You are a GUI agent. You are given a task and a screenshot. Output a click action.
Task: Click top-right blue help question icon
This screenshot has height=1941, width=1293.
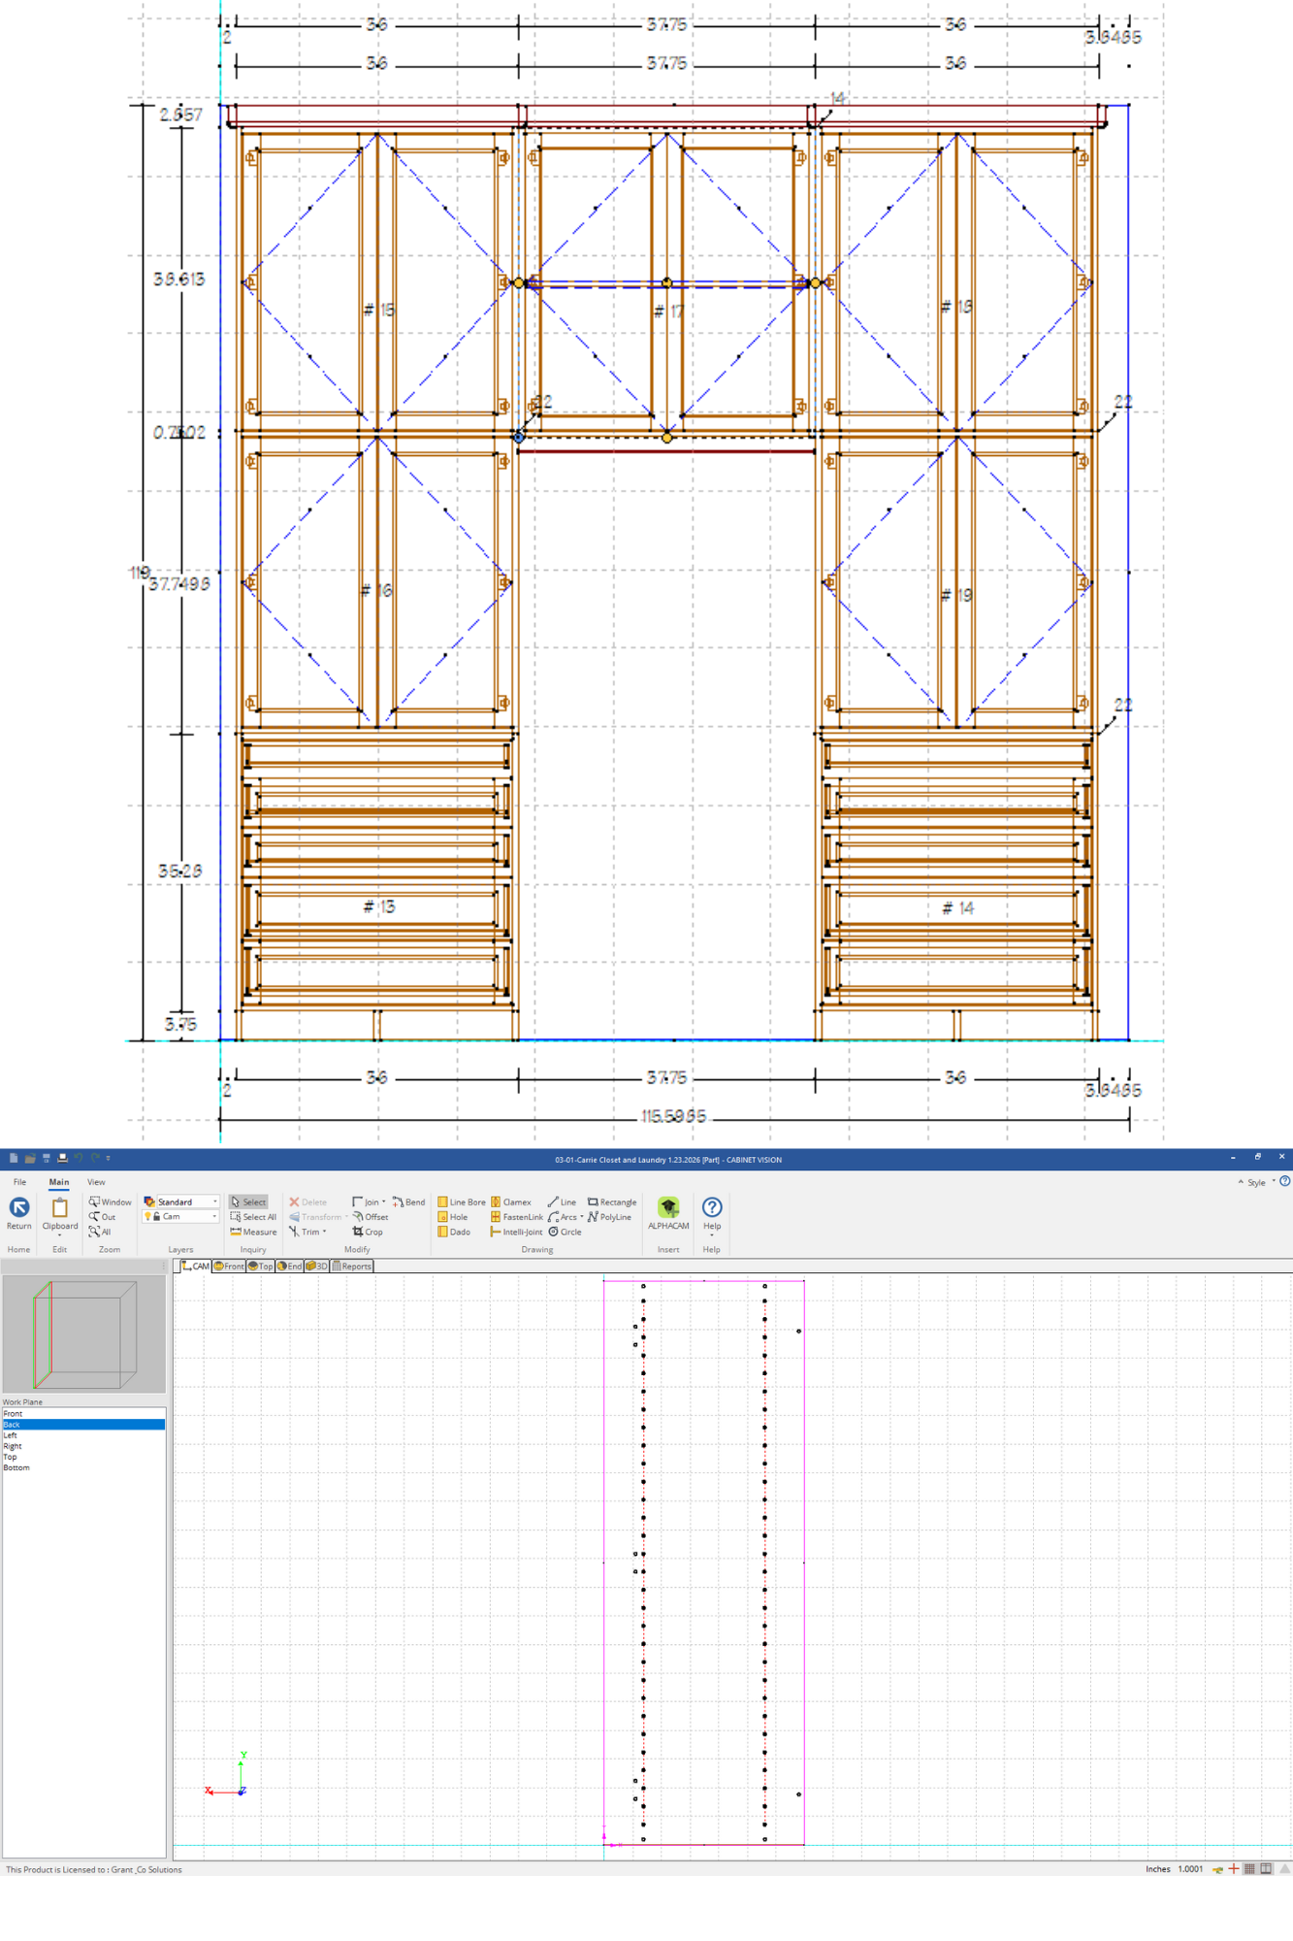point(1284,1181)
